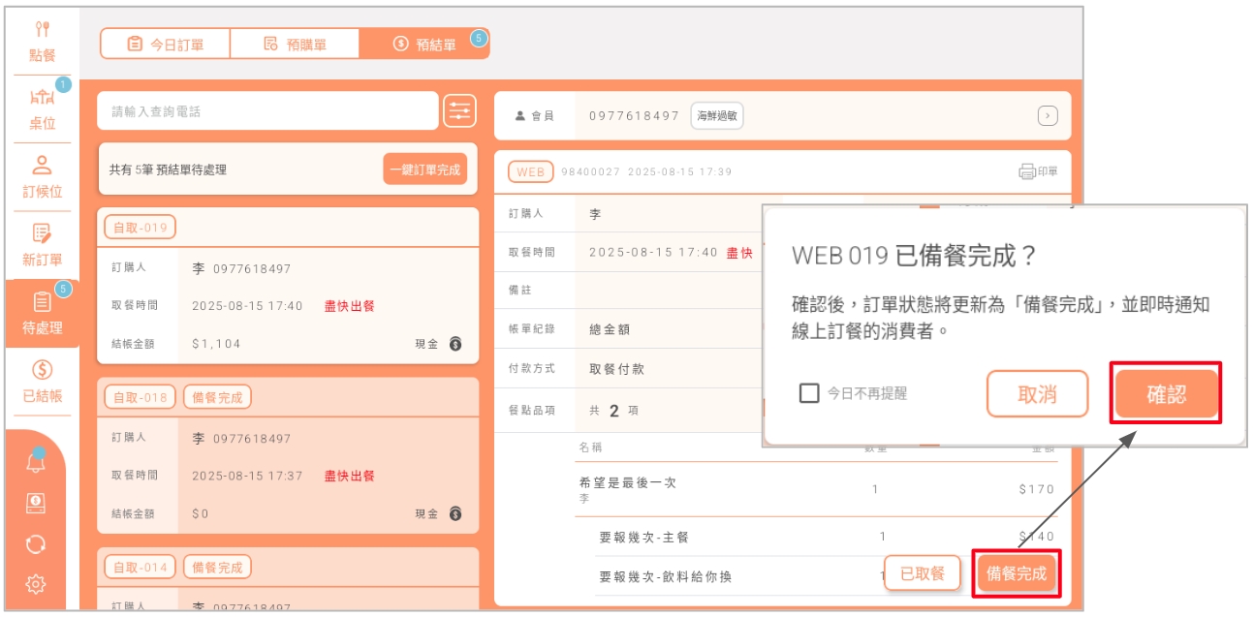Open the 新訂單 new order icon
The width and height of the screenshot is (1253, 617).
[x=42, y=244]
